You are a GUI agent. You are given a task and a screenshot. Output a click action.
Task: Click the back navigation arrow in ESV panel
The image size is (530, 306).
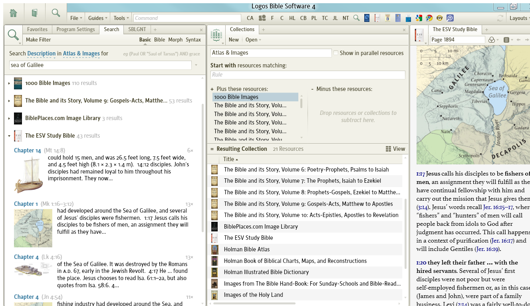coord(519,40)
